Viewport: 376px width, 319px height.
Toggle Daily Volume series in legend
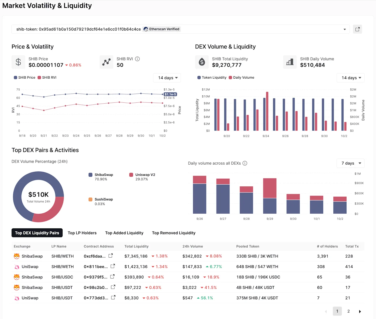point(241,77)
